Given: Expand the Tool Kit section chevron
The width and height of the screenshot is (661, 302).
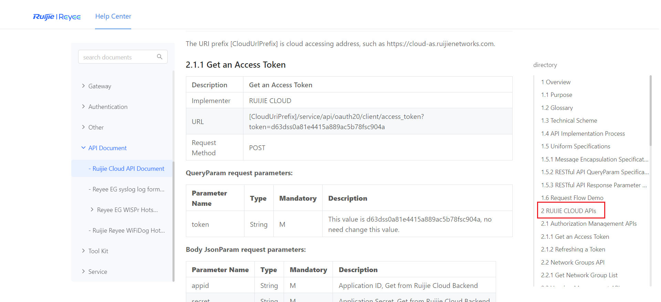Looking at the screenshot, I should 83,251.
